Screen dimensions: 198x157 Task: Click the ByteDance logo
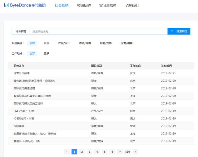point(25,5)
